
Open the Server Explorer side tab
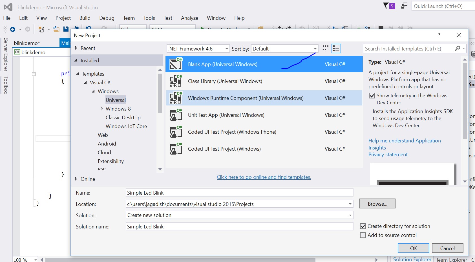tap(6, 54)
